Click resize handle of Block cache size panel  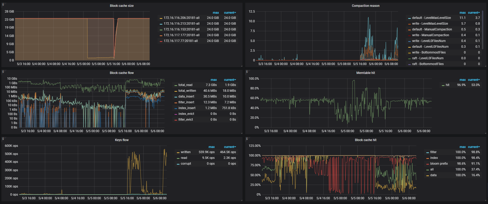[x=242, y=66]
